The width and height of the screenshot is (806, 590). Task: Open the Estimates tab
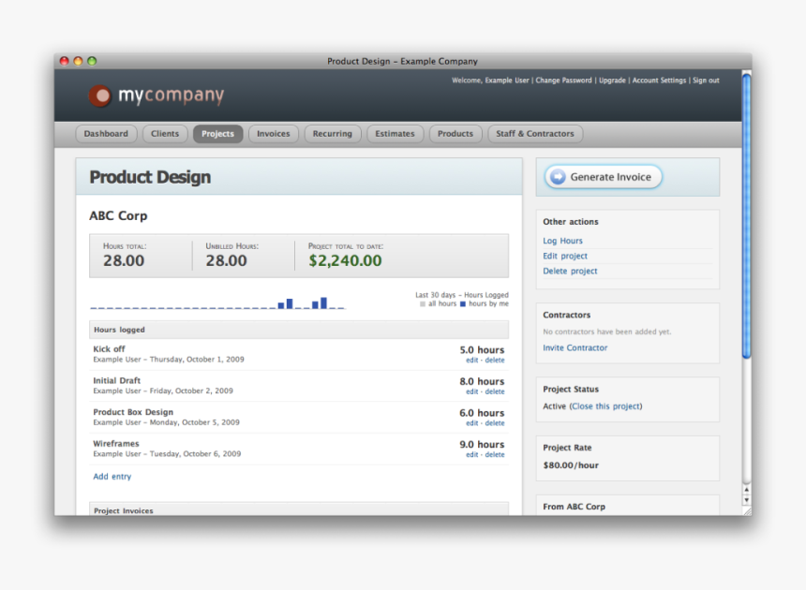coord(395,134)
